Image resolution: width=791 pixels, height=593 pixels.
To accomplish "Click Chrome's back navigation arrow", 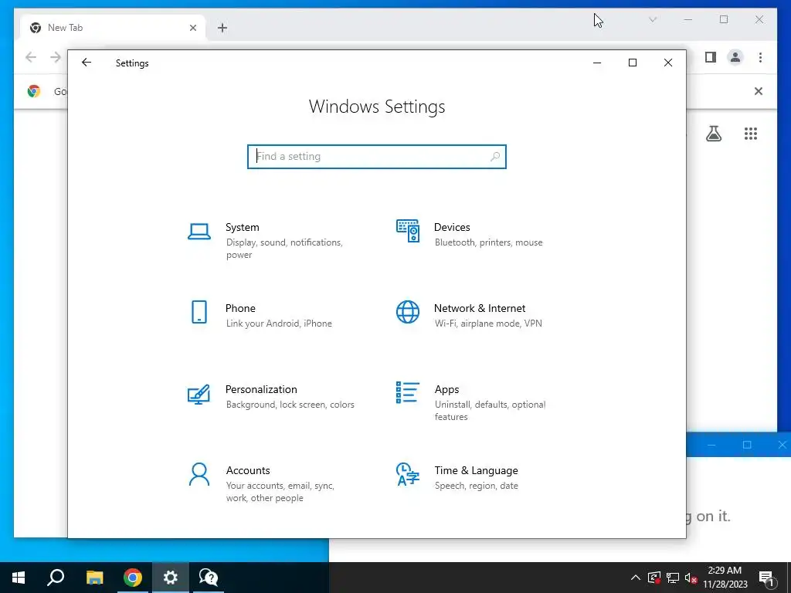I will coord(31,57).
